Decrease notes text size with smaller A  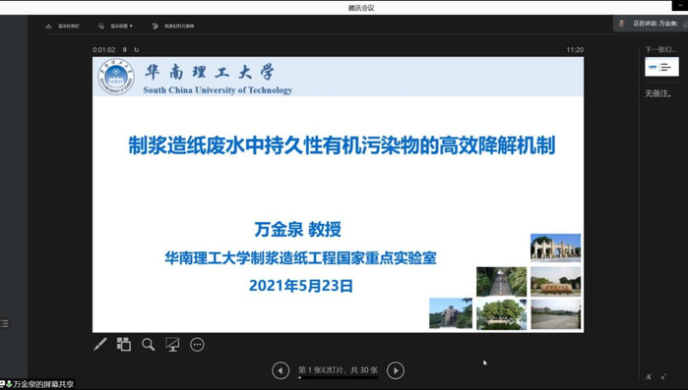tap(663, 377)
